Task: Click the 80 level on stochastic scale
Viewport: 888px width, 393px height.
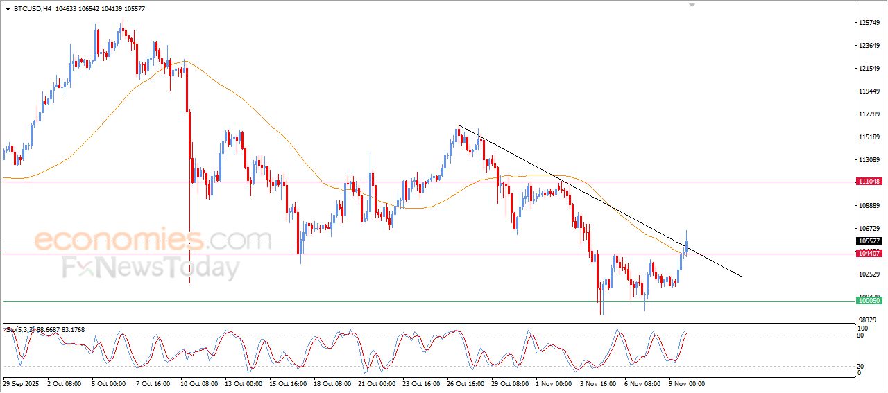Action: click(862, 335)
